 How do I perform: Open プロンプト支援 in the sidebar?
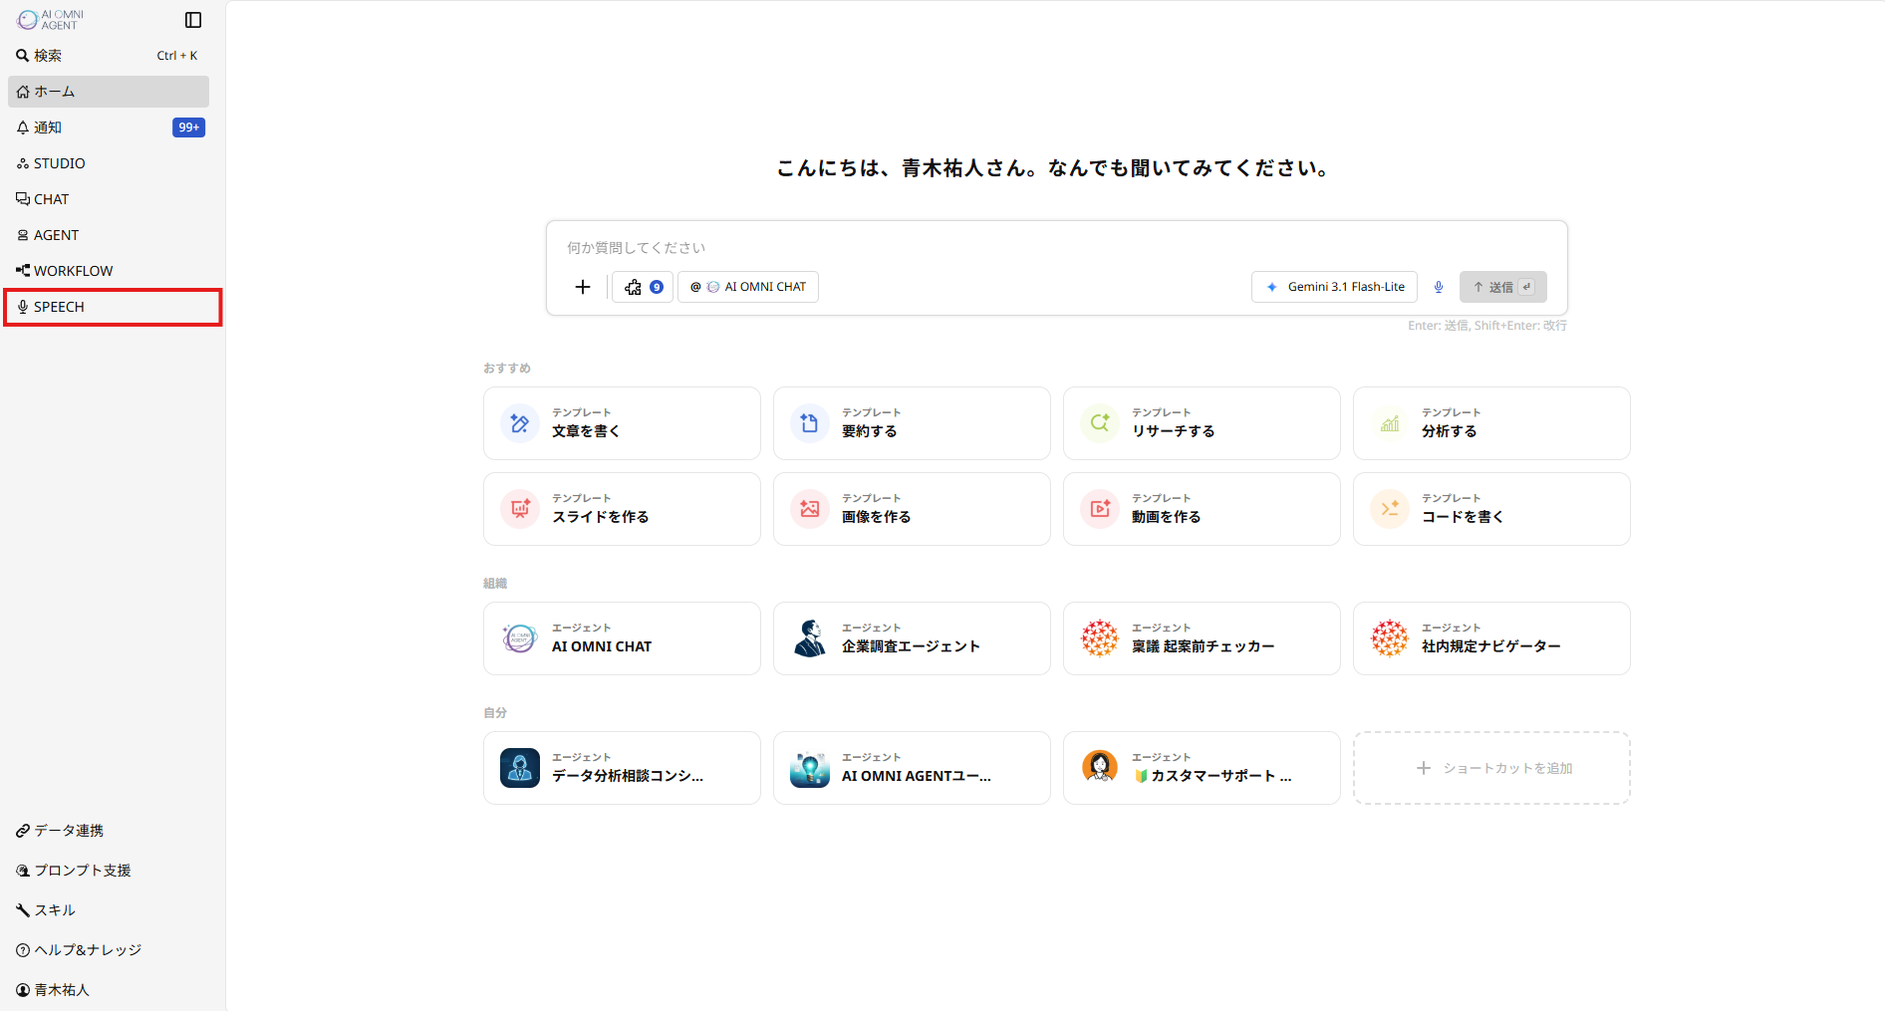pos(109,871)
